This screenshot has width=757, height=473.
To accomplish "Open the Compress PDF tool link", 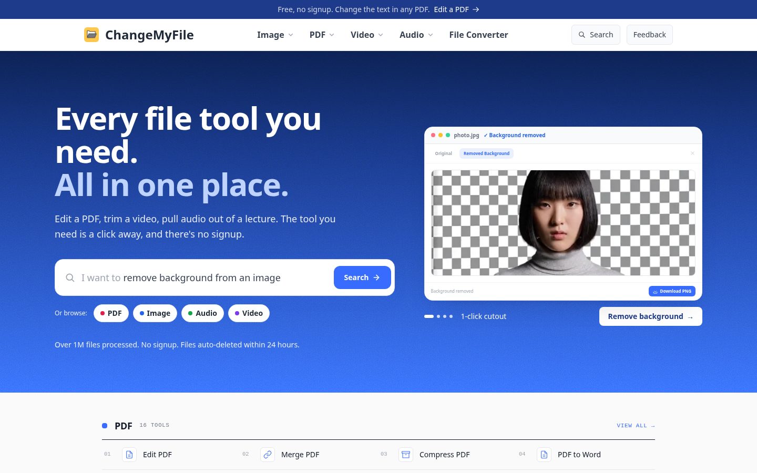I will click(444, 455).
